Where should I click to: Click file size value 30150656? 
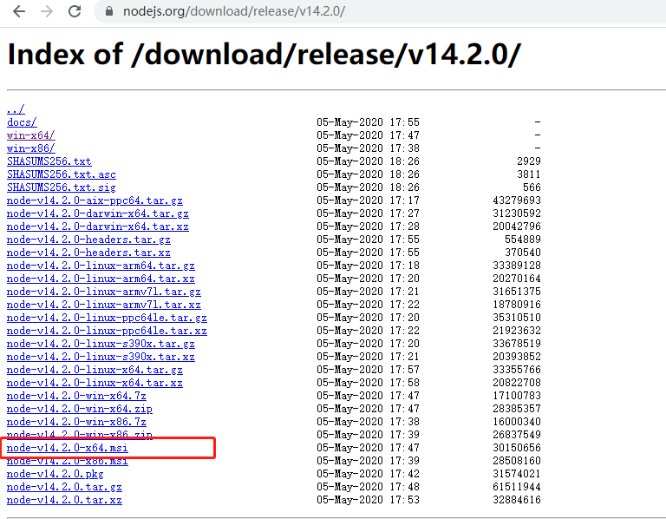[x=517, y=448]
